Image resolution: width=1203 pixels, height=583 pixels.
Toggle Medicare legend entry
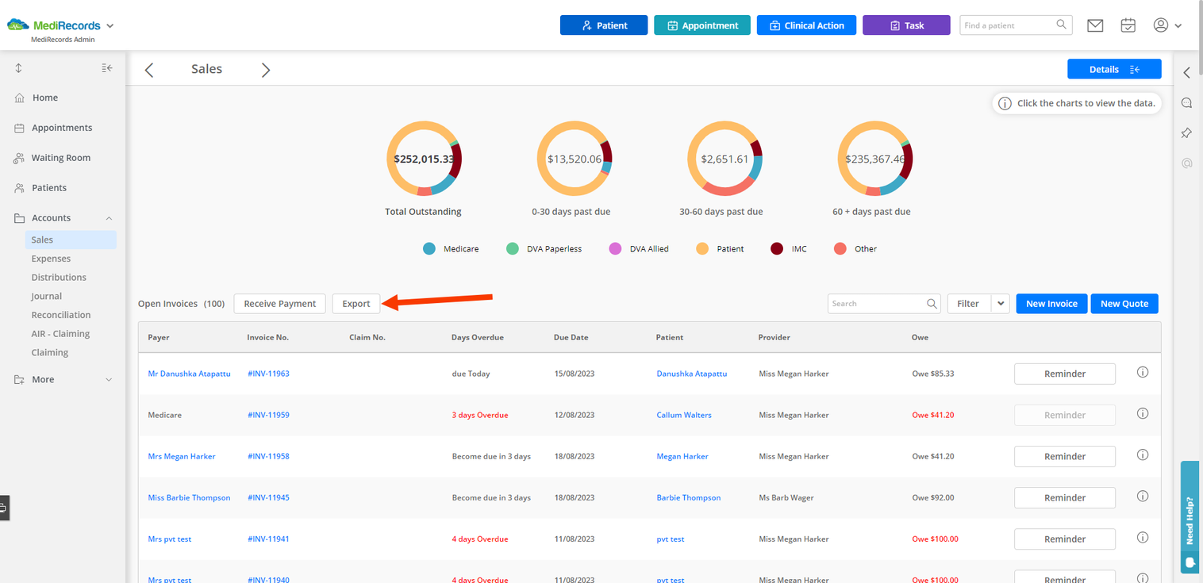452,249
